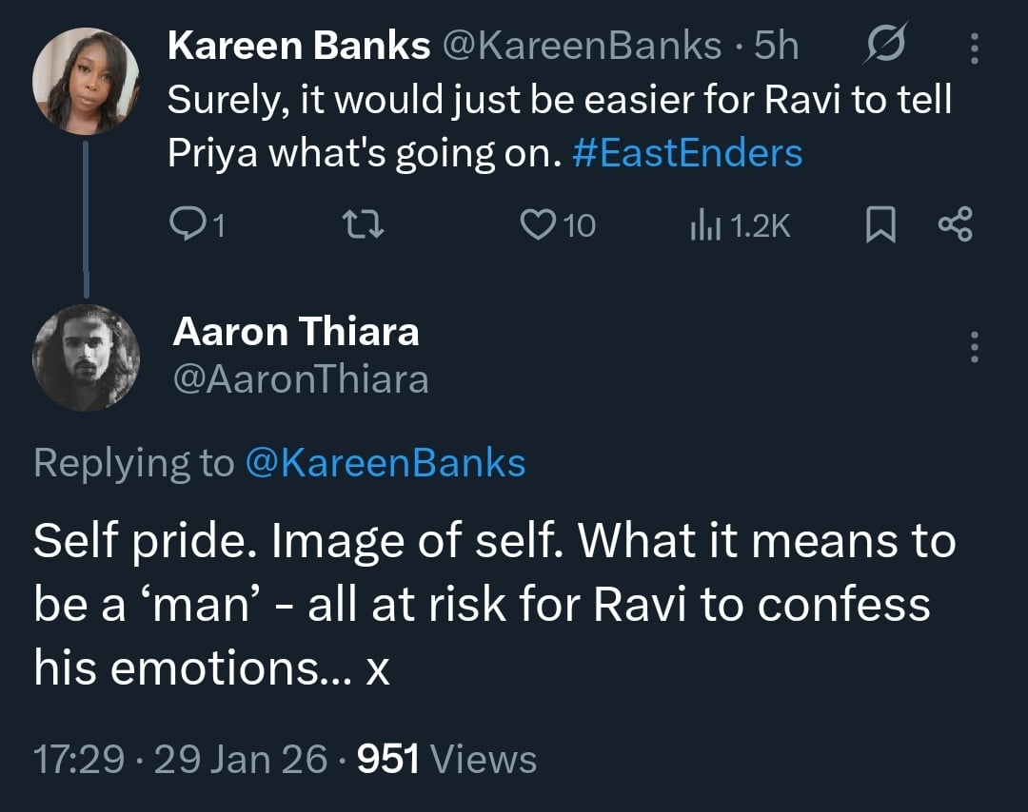Open the Kareen Banks display name
This screenshot has height=812, width=1028.
pos(299,46)
